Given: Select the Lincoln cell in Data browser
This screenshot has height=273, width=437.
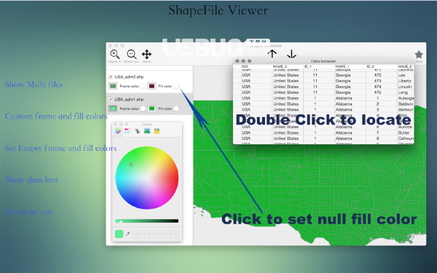Looking at the screenshot, I should tap(405, 87).
